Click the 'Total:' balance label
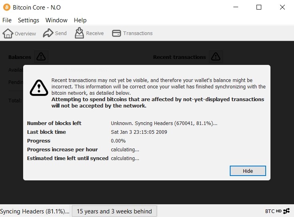Screen dimensions: 294x217 (15, 100)
